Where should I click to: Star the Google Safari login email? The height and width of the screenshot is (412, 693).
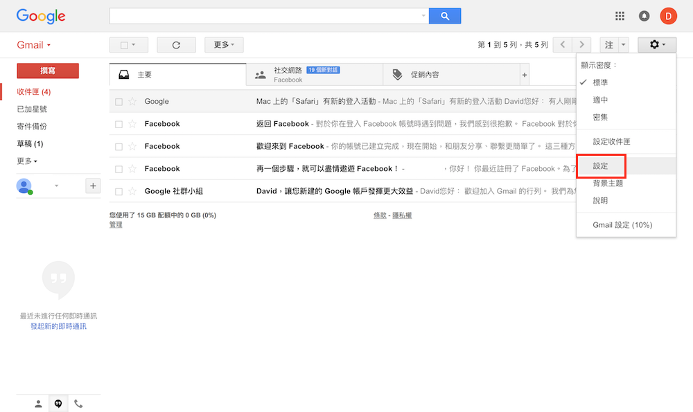[x=132, y=102]
